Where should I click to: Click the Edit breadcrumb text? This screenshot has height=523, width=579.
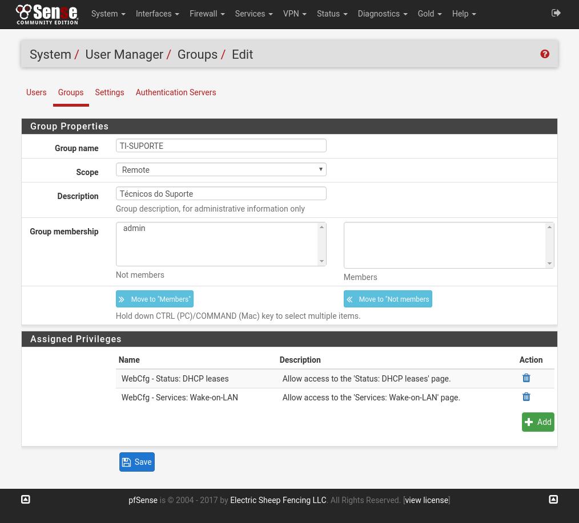pos(242,54)
